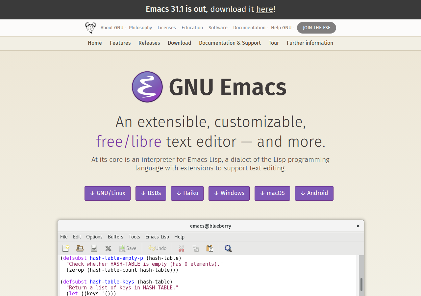Open the Philosophy link
This screenshot has width=421, height=296.
point(140,28)
